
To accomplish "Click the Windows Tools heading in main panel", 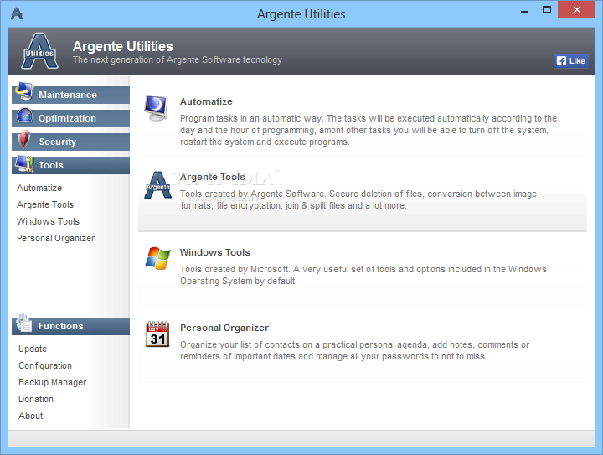I will (215, 252).
